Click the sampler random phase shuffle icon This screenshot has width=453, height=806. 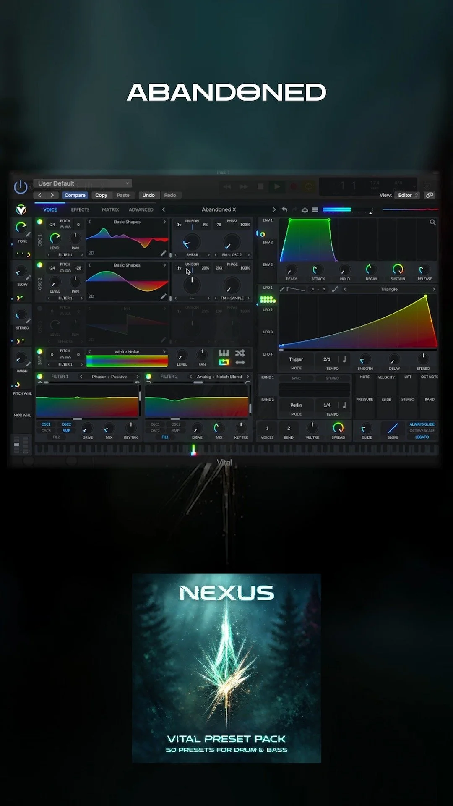tap(240, 353)
